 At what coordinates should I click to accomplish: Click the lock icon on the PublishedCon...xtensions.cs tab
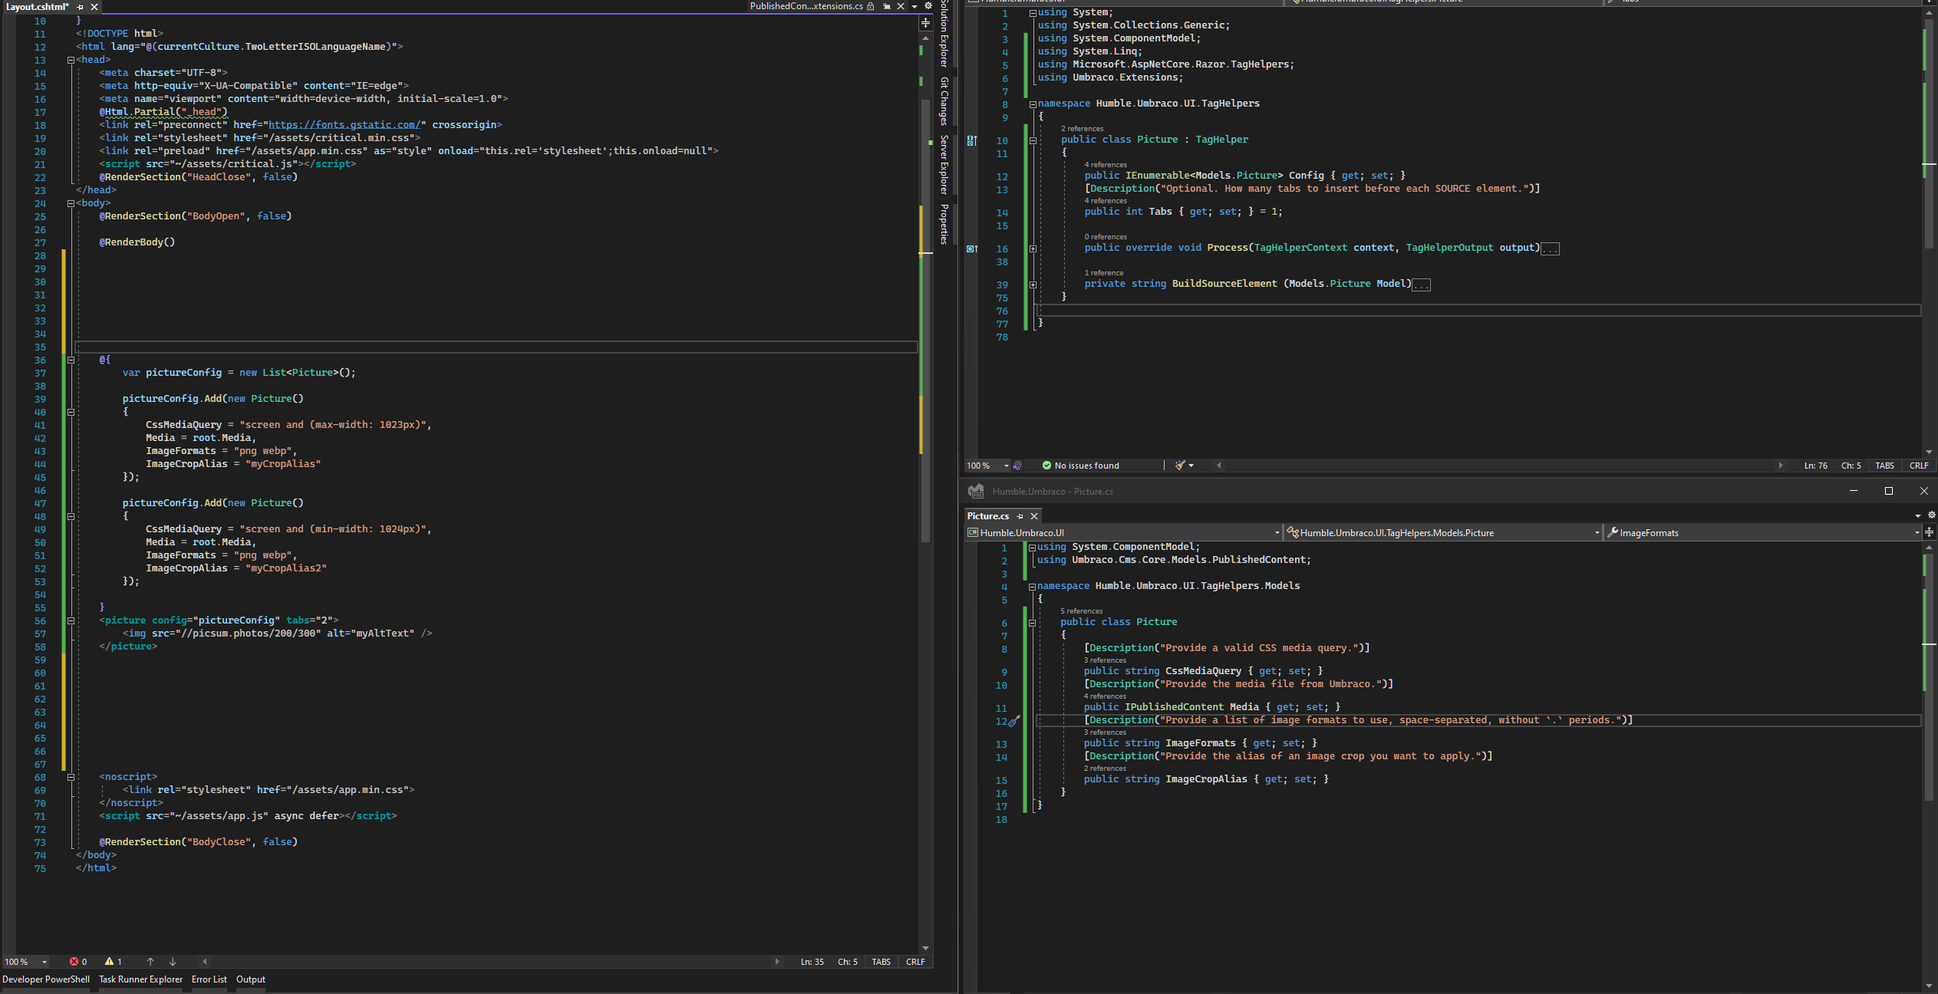pos(871,6)
